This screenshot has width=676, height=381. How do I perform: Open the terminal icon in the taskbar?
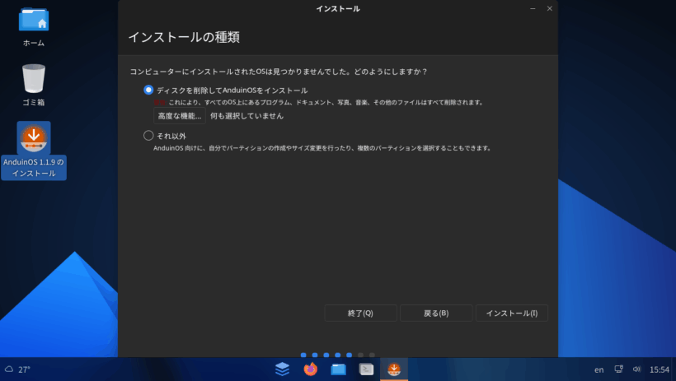click(366, 369)
